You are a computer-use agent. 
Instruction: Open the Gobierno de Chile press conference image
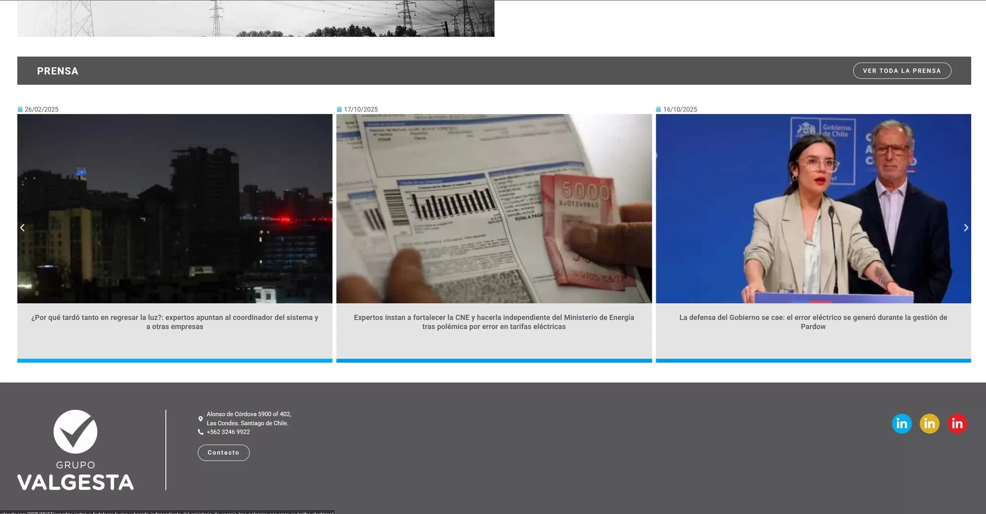[813, 208]
